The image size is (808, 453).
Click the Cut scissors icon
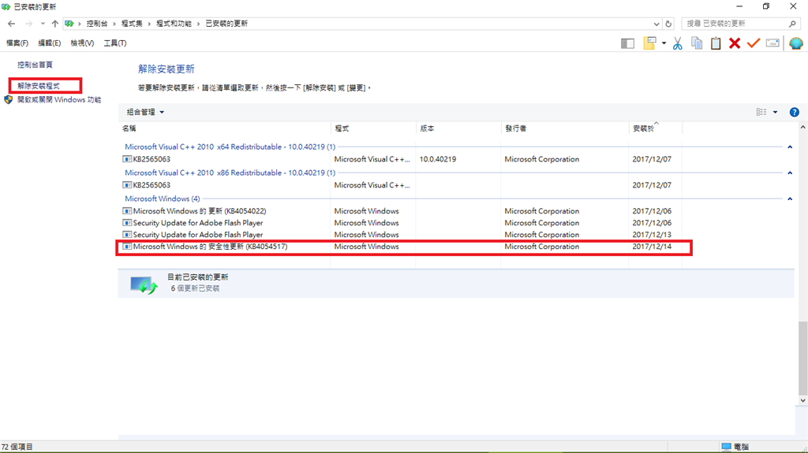[x=678, y=44]
